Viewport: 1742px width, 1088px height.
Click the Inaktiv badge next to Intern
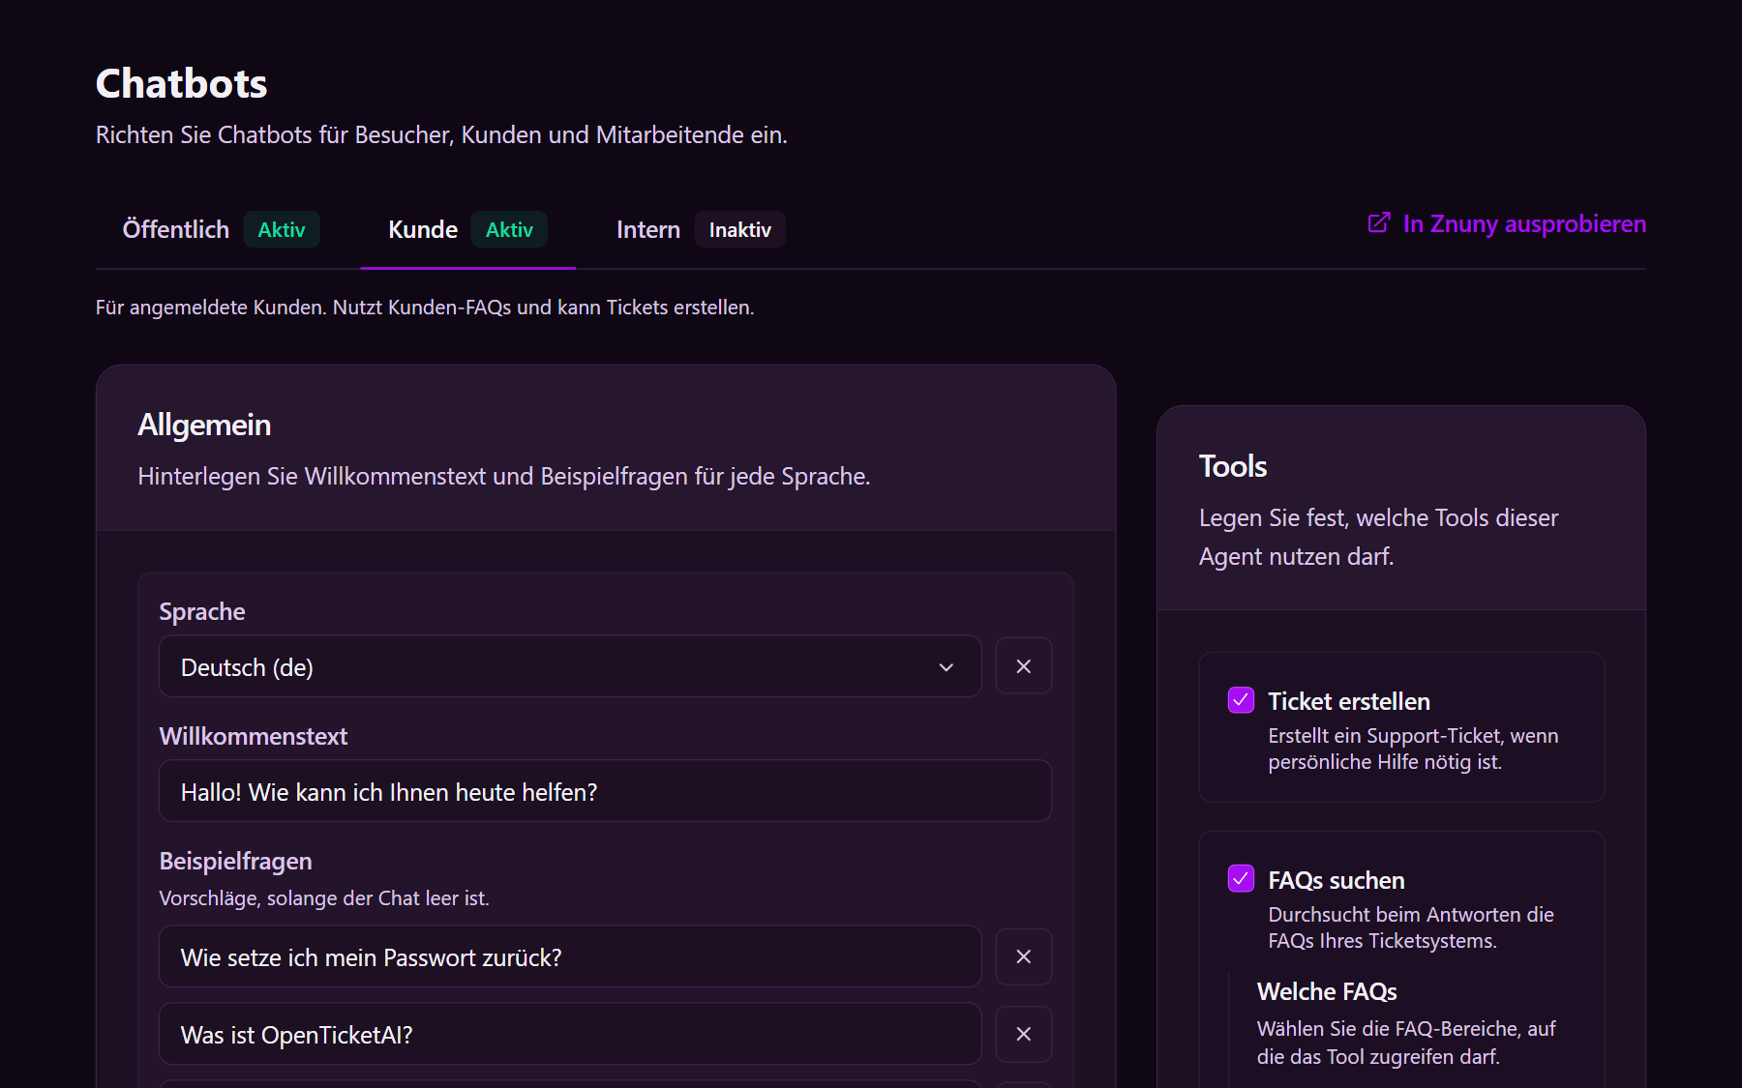740,229
